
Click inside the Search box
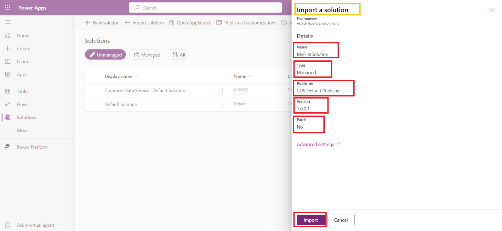[x=205, y=8]
